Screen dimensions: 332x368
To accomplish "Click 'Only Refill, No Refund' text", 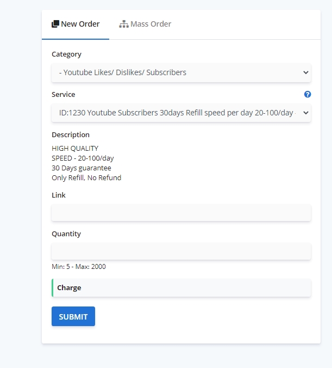I will coord(86,177).
